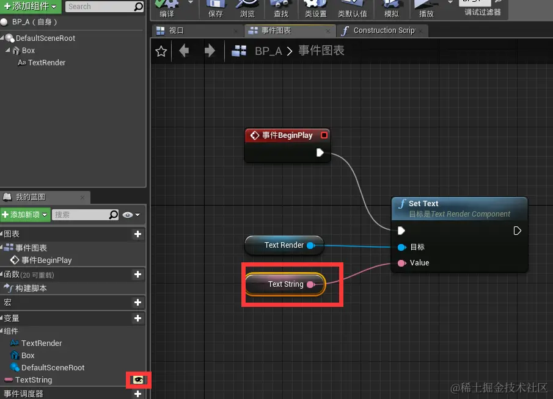Click the Text String pink output pin
Image resolution: width=553 pixels, height=399 pixels.
click(x=310, y=284)
